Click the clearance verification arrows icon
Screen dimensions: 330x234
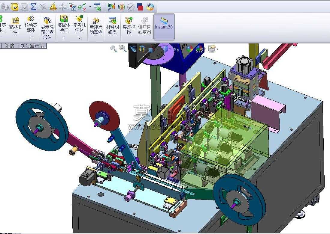62,7
